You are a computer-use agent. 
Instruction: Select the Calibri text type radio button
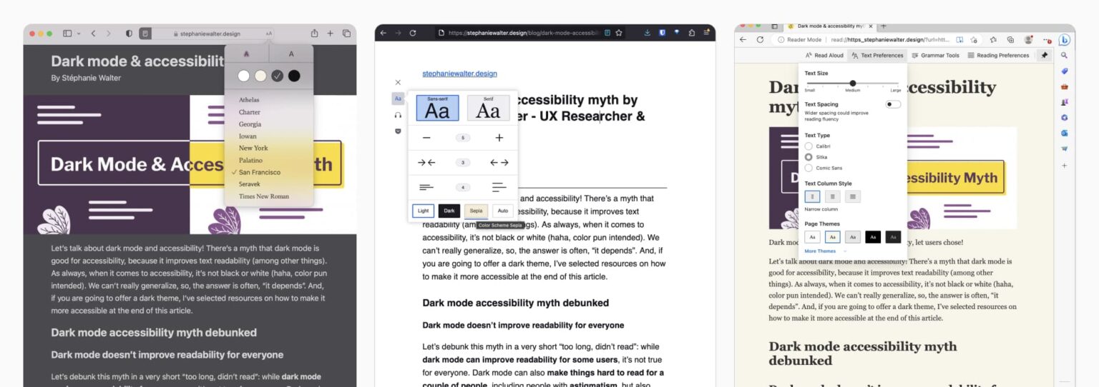point(809,146)
